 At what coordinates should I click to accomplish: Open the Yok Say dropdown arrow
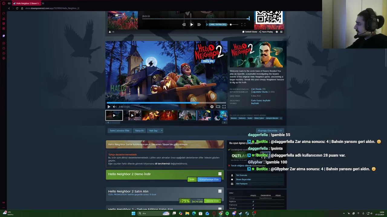point(161,131)
